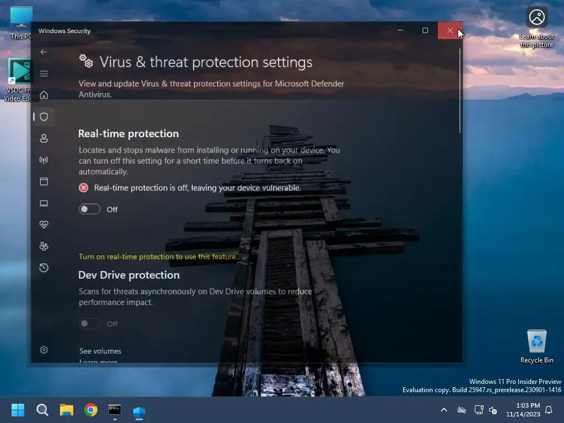Click the Dev Drive protection heading

point(129,275)
